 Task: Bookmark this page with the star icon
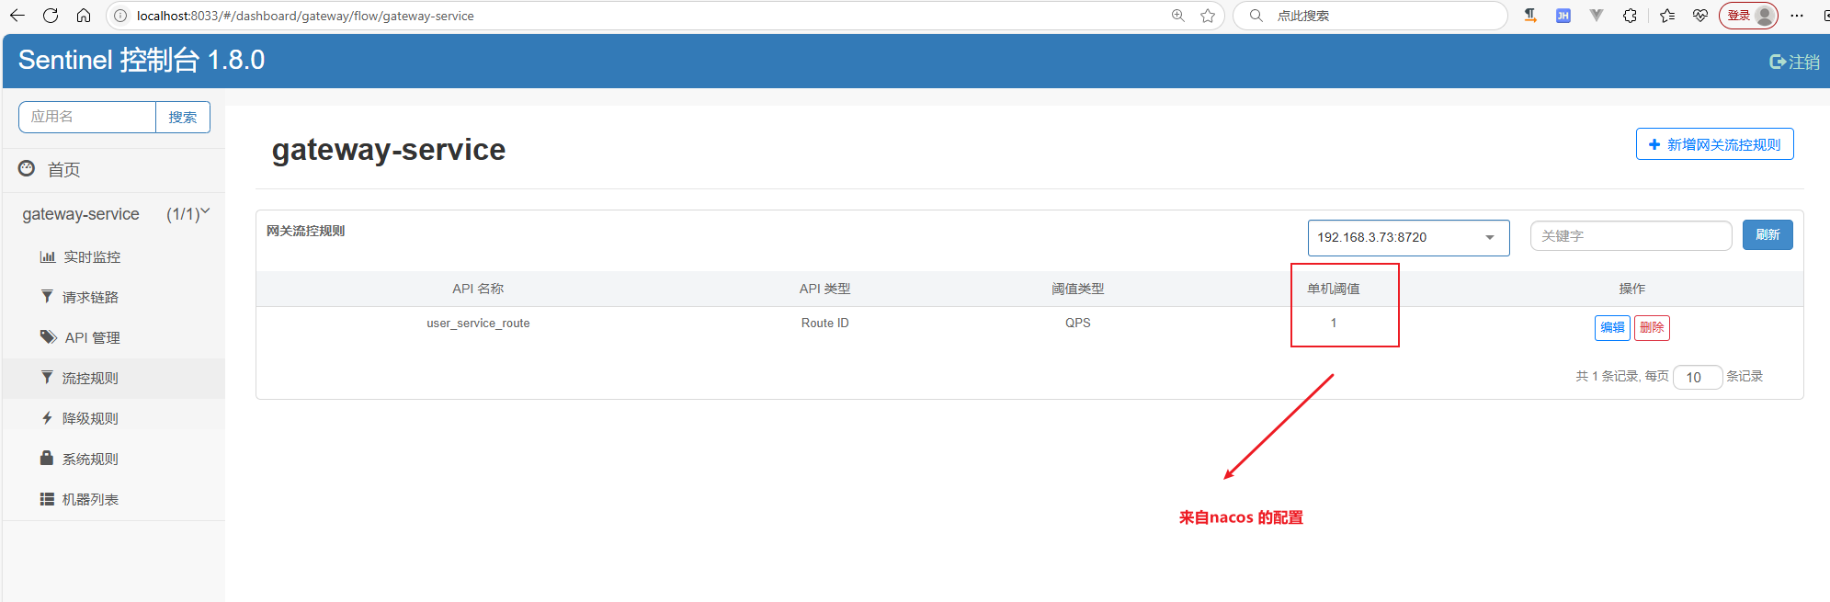pos(1208,16)
